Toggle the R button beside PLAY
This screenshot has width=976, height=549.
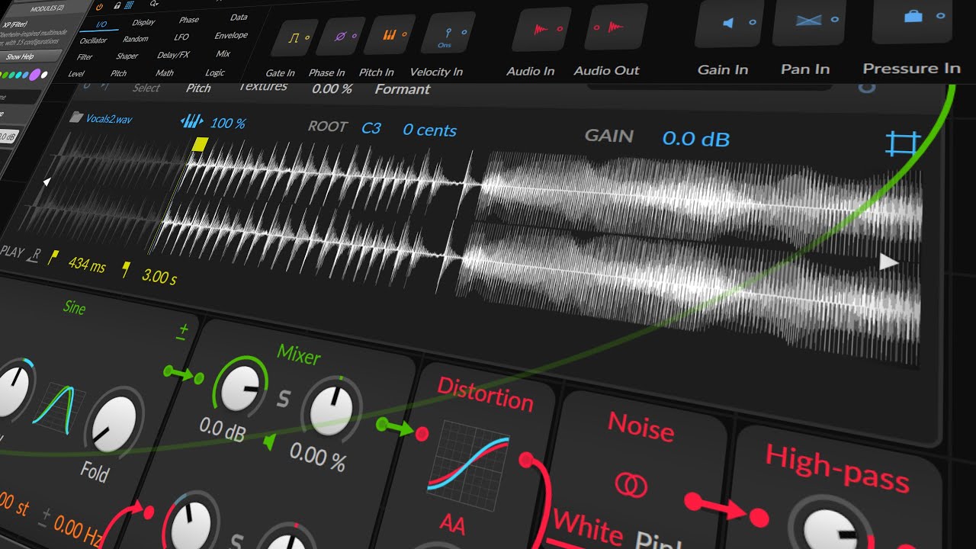[34, 256]
